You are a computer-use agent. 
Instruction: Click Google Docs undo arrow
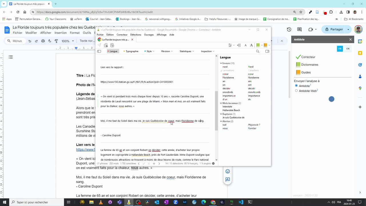point(30,41)
